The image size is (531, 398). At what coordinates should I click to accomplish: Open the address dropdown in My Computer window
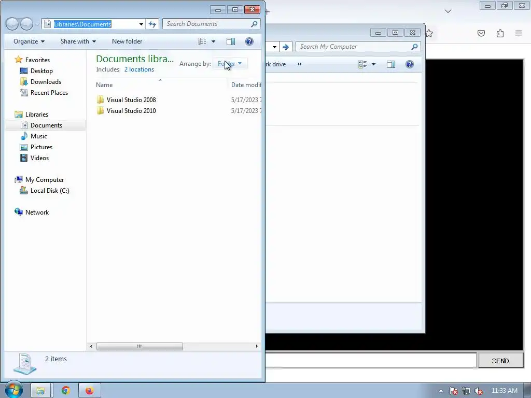tap(274, 47)
